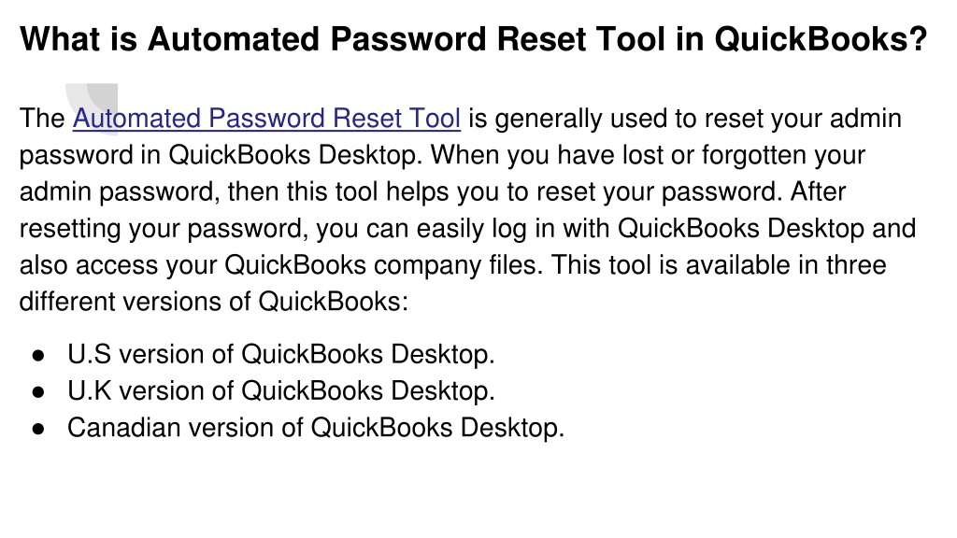This screenshot has width=957, height=538.
Task: Click the word 'What' in the heading
Action: [59, 39]
